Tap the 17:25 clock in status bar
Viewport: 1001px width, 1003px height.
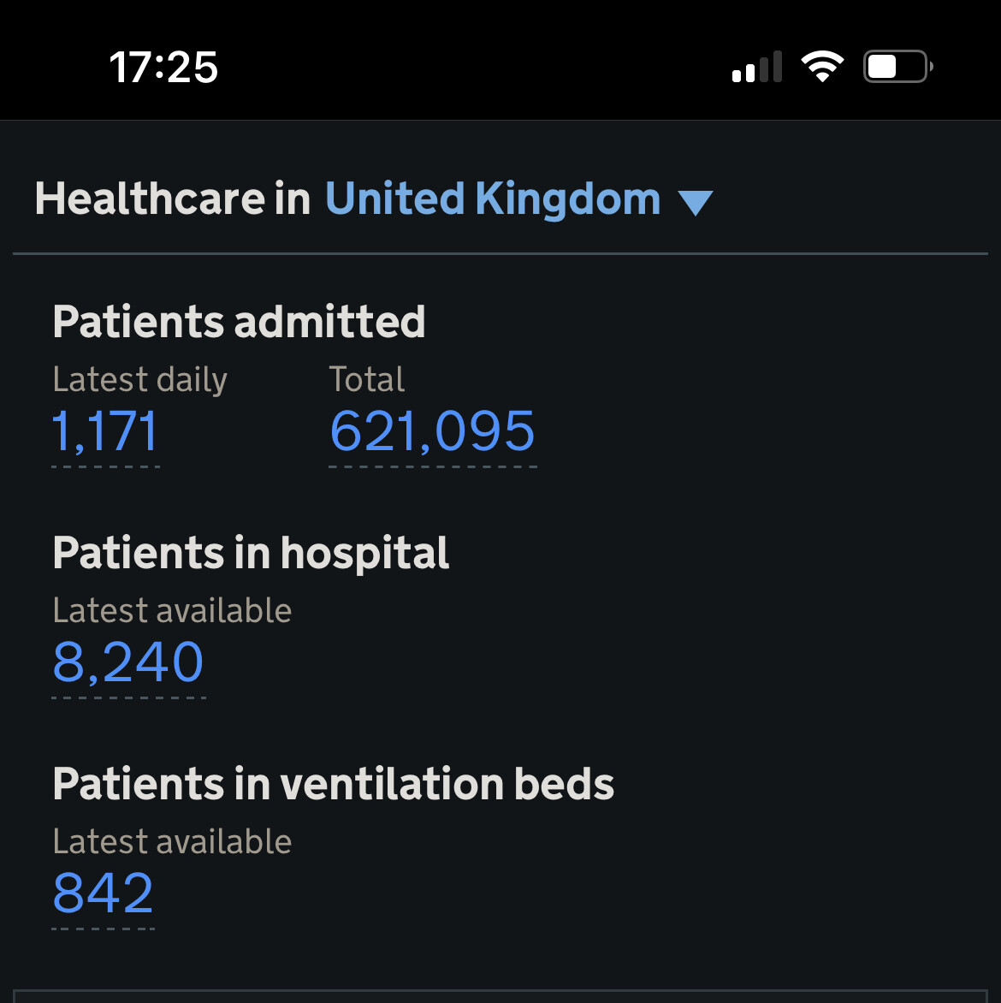point(163,68)
